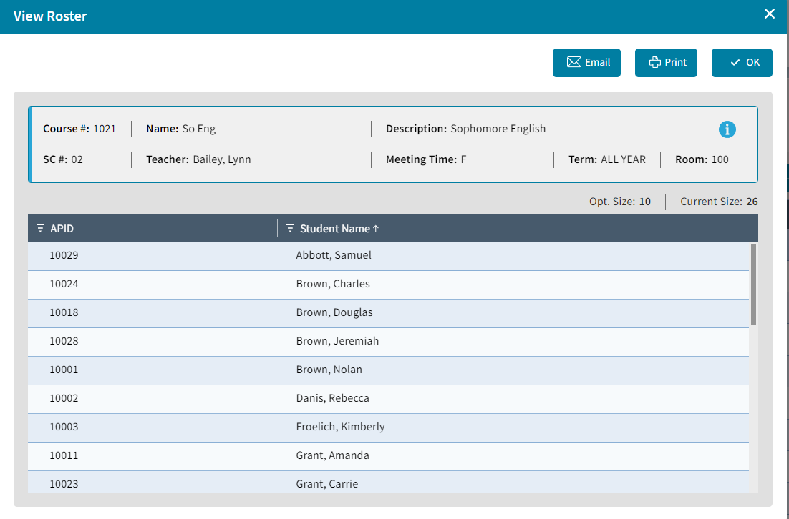
Task: Select student Brown, Jeremiah
Action: pos(337,341)
